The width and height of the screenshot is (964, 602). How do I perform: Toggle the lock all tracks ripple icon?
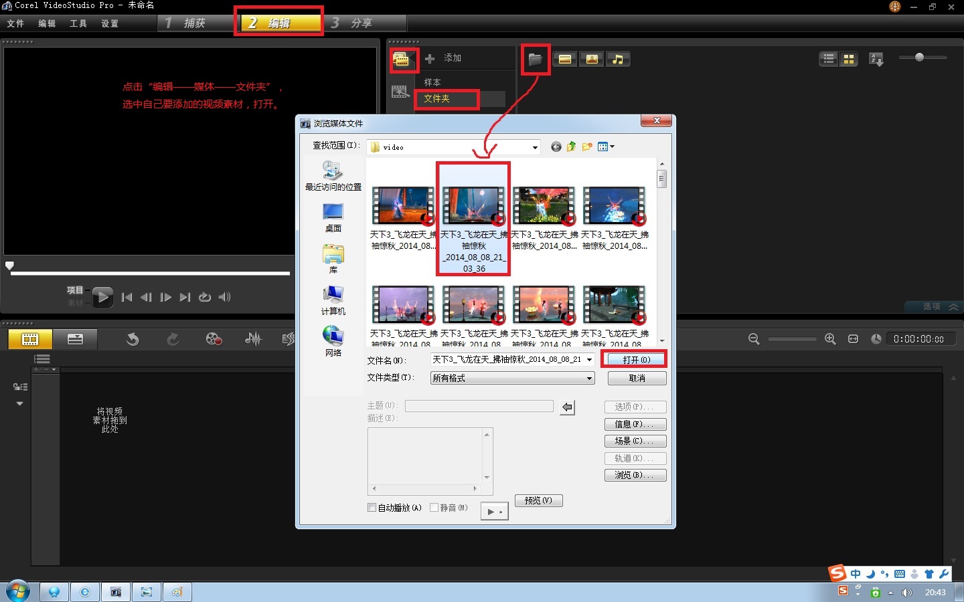click(x=20, y=387)
